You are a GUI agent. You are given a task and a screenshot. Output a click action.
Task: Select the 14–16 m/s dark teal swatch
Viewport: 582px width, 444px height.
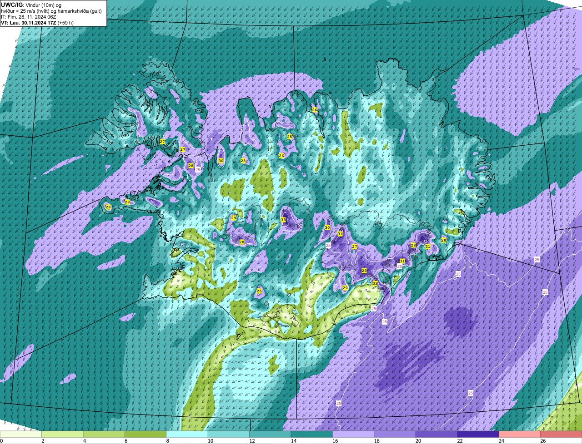coord(312,434)
